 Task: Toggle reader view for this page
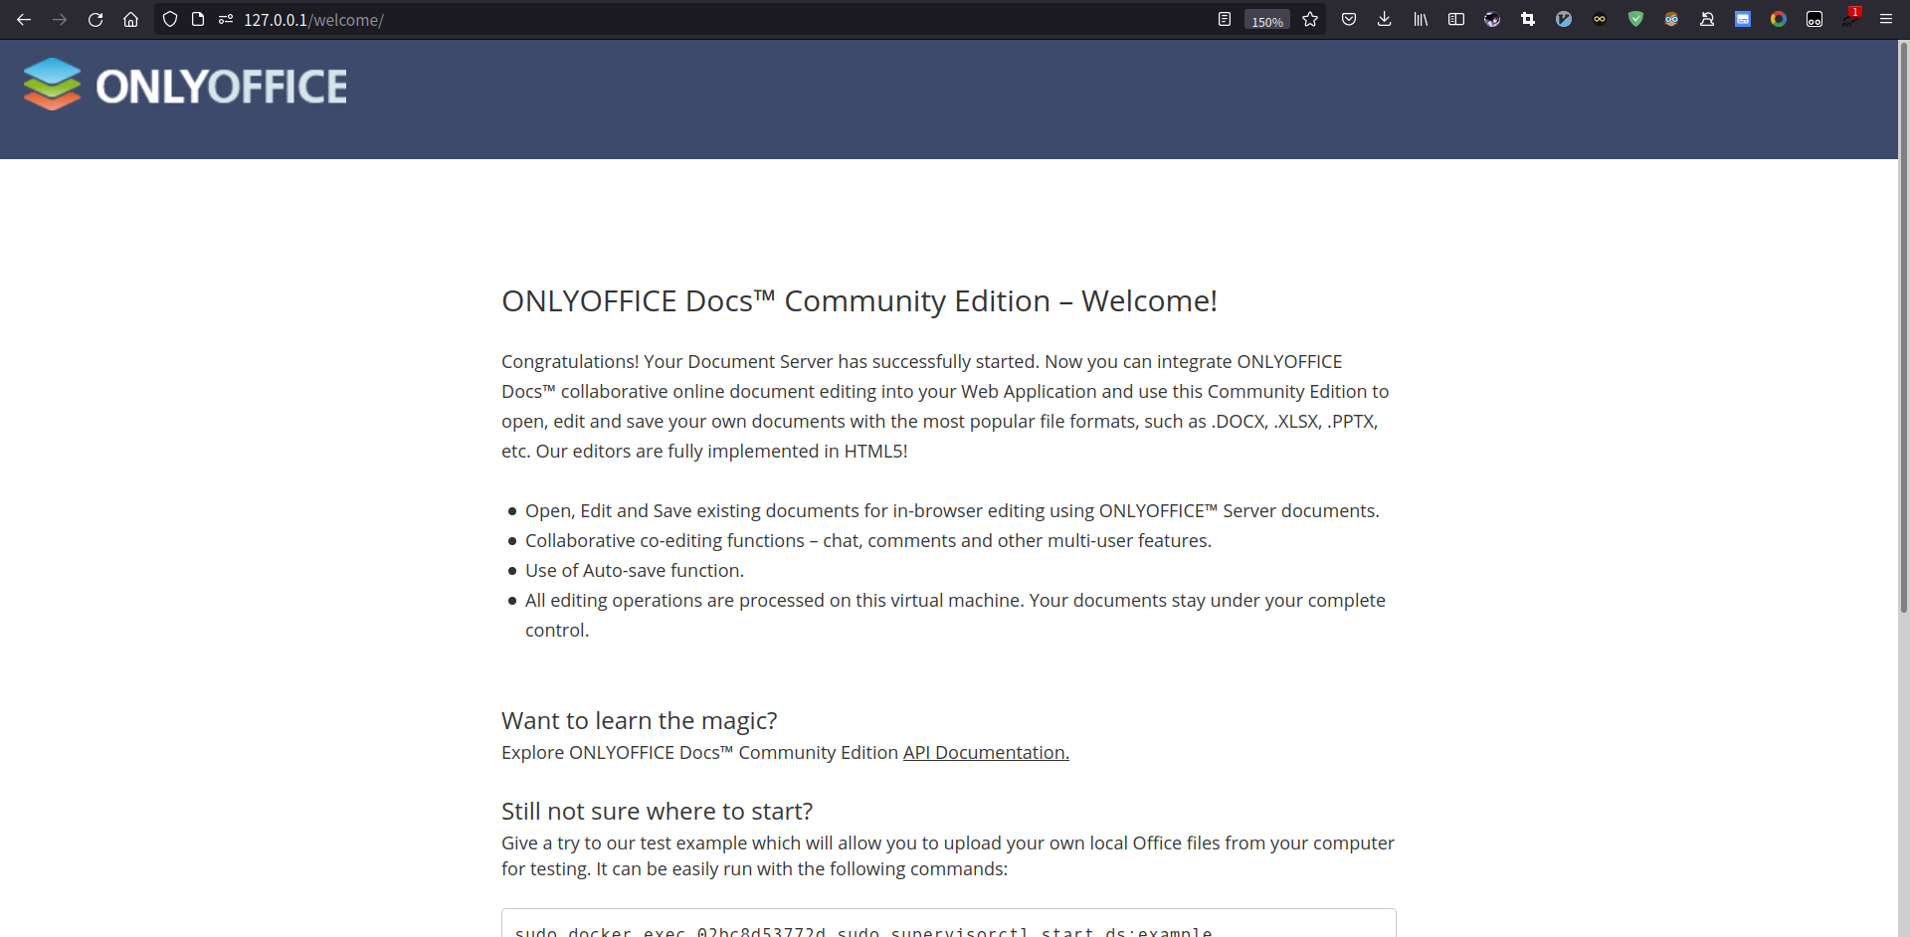pyautogui.click(x=1225, y=20)
